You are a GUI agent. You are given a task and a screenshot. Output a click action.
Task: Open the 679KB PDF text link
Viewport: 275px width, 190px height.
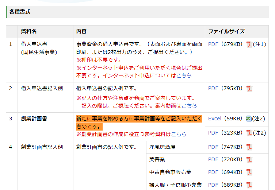click(x=213, y=44)
